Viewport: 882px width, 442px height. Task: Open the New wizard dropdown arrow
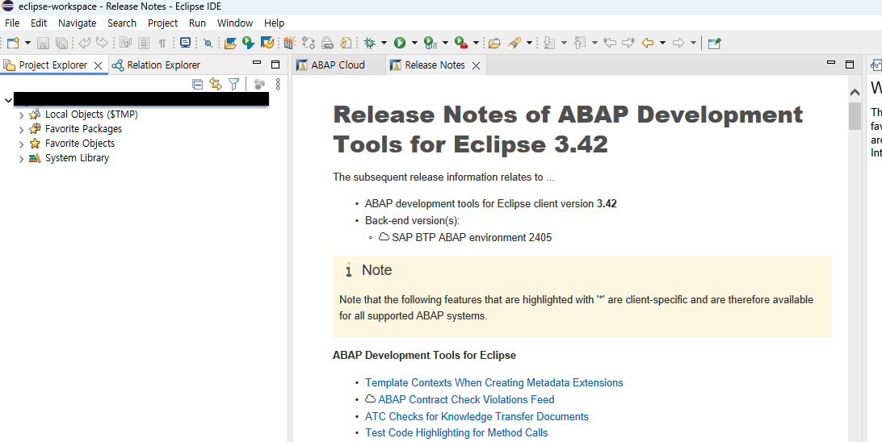pyautogui.click(x=27, y=43)
